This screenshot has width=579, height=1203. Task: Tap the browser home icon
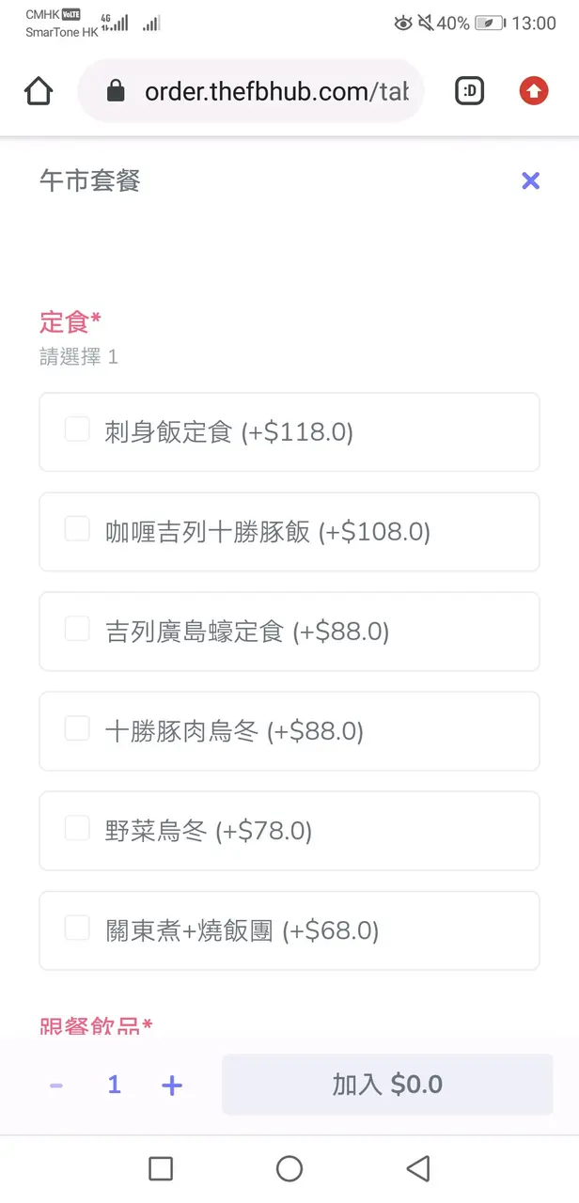click(x=39, y=91)
